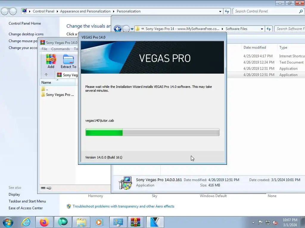The image size is (305, 228).
Task: Refresh the Software Files folder view
Action: pyautogui.click(x=269, y=29)
